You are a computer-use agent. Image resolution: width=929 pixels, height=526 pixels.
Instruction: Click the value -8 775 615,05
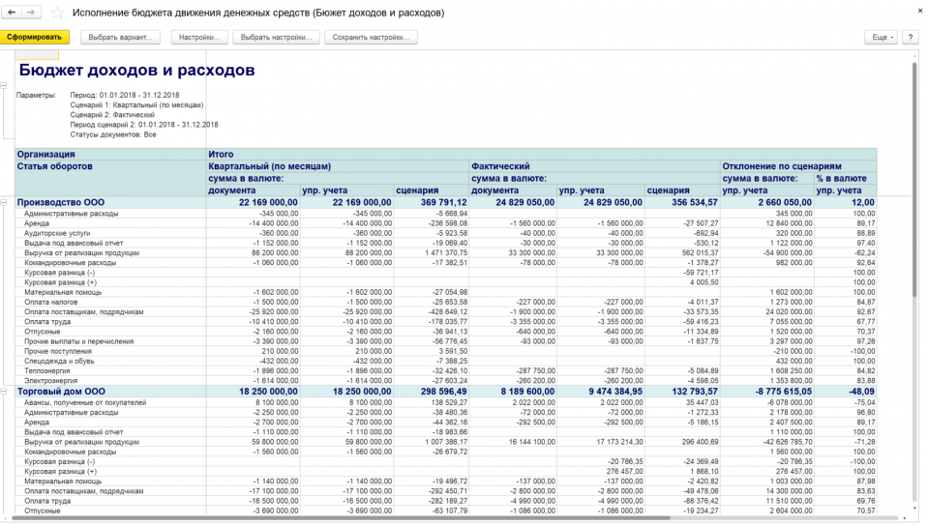(783, 391)
